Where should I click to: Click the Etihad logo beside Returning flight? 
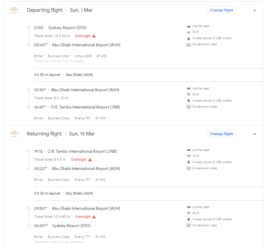14,134
